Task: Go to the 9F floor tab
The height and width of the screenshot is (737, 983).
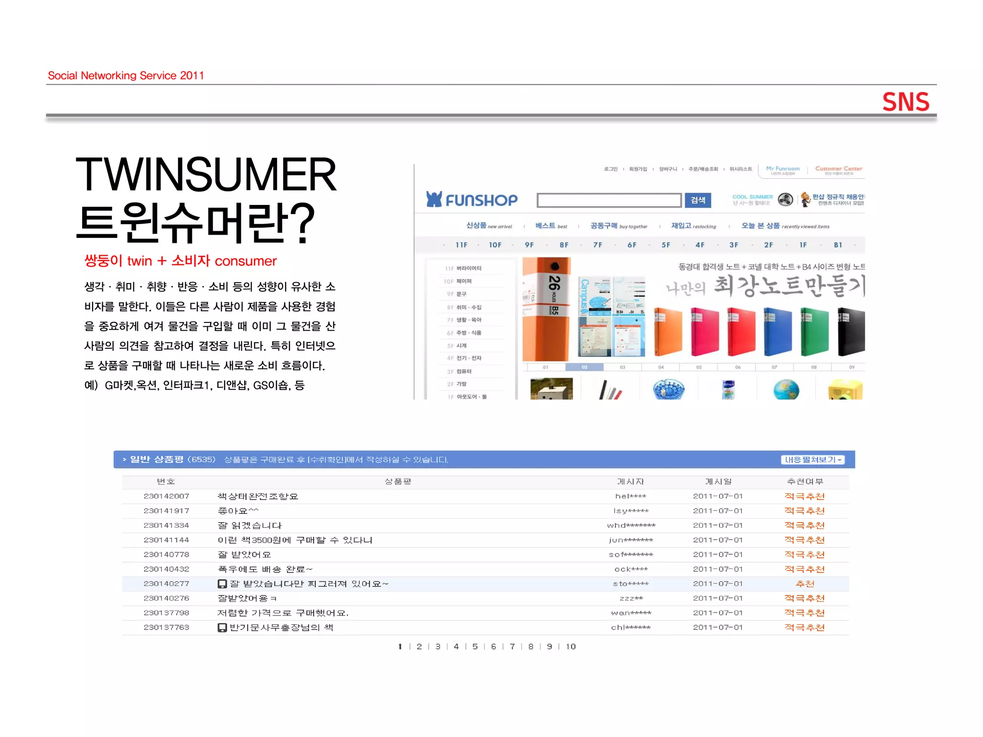Action: 529,245
